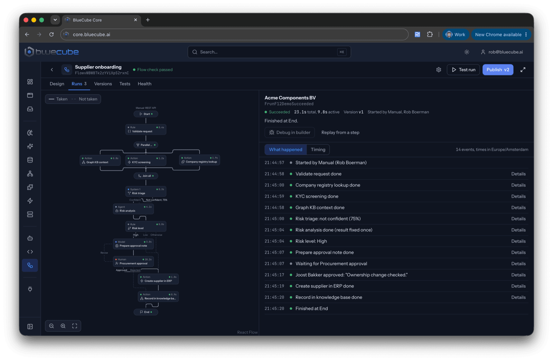Click the Risk analysis done event row
The width and height of the screenshot is (553, 361).
point(396,230)
